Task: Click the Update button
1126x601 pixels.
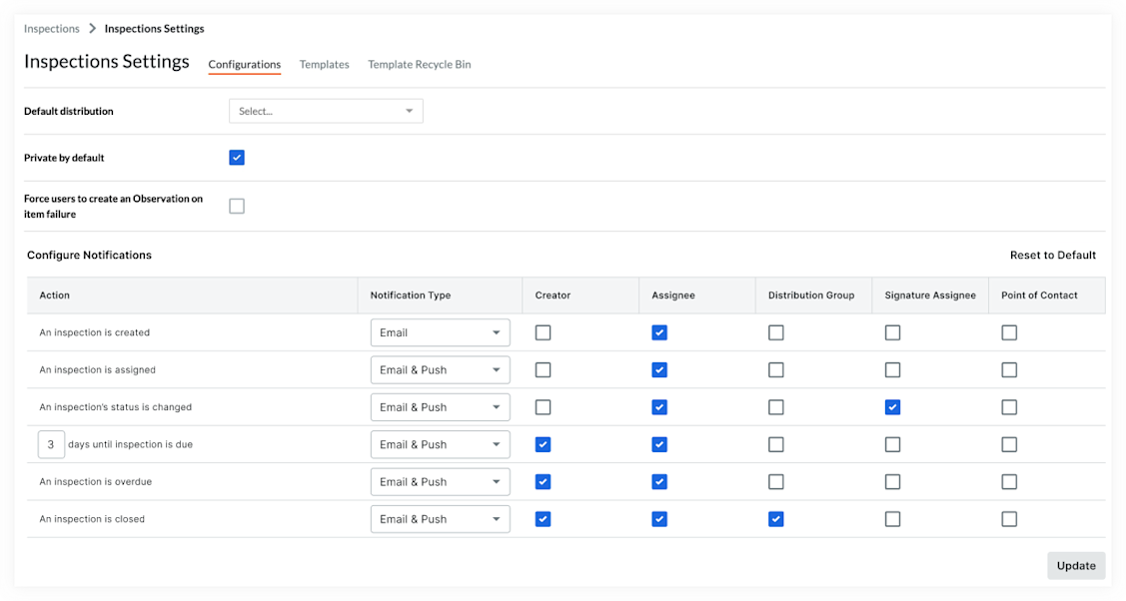Action: (1076, 566)
